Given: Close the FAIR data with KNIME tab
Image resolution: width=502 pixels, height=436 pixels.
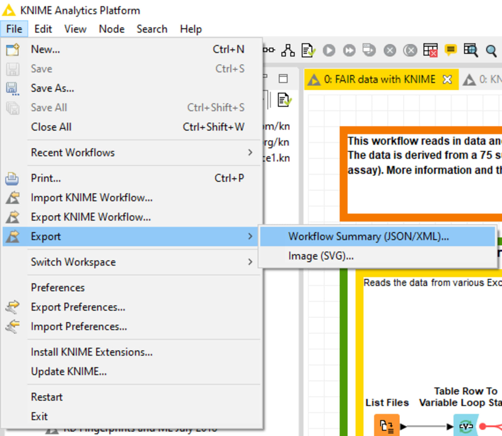Looking at the screenshot, I should tap(447, 79).
